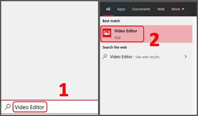Click the magnifier icon beside the web result
The image size is (198, 116).
click(x=105, y=57)
